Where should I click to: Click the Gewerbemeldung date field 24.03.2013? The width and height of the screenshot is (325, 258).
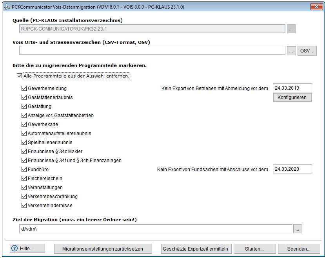pyautogui.click(x=292, y=88)
